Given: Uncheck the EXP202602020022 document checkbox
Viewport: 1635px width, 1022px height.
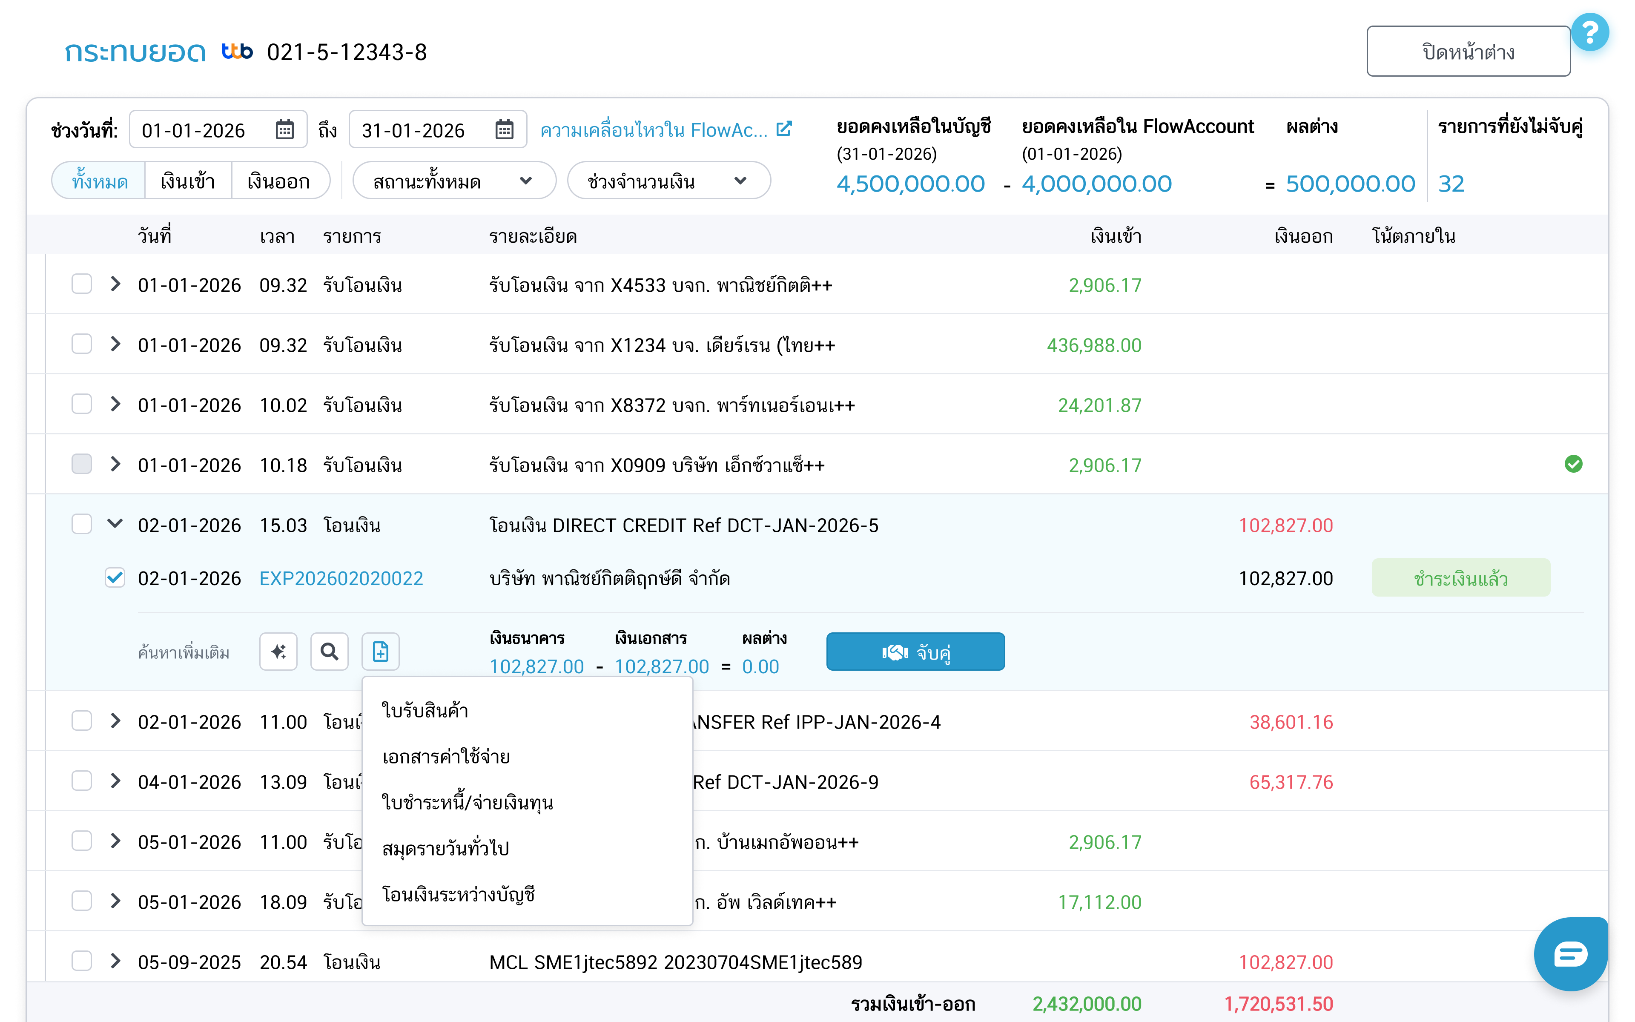Looking at the screenshot, I should tap(115, 578).
